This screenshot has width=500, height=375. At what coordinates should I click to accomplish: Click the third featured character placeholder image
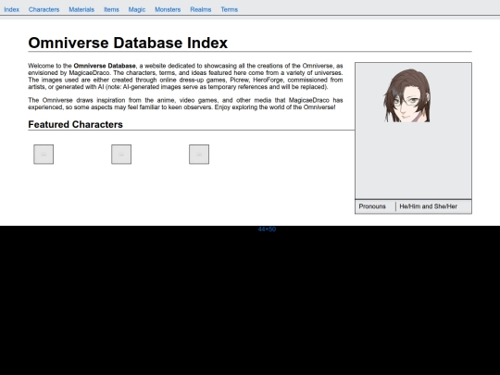(x=199, y=155)
